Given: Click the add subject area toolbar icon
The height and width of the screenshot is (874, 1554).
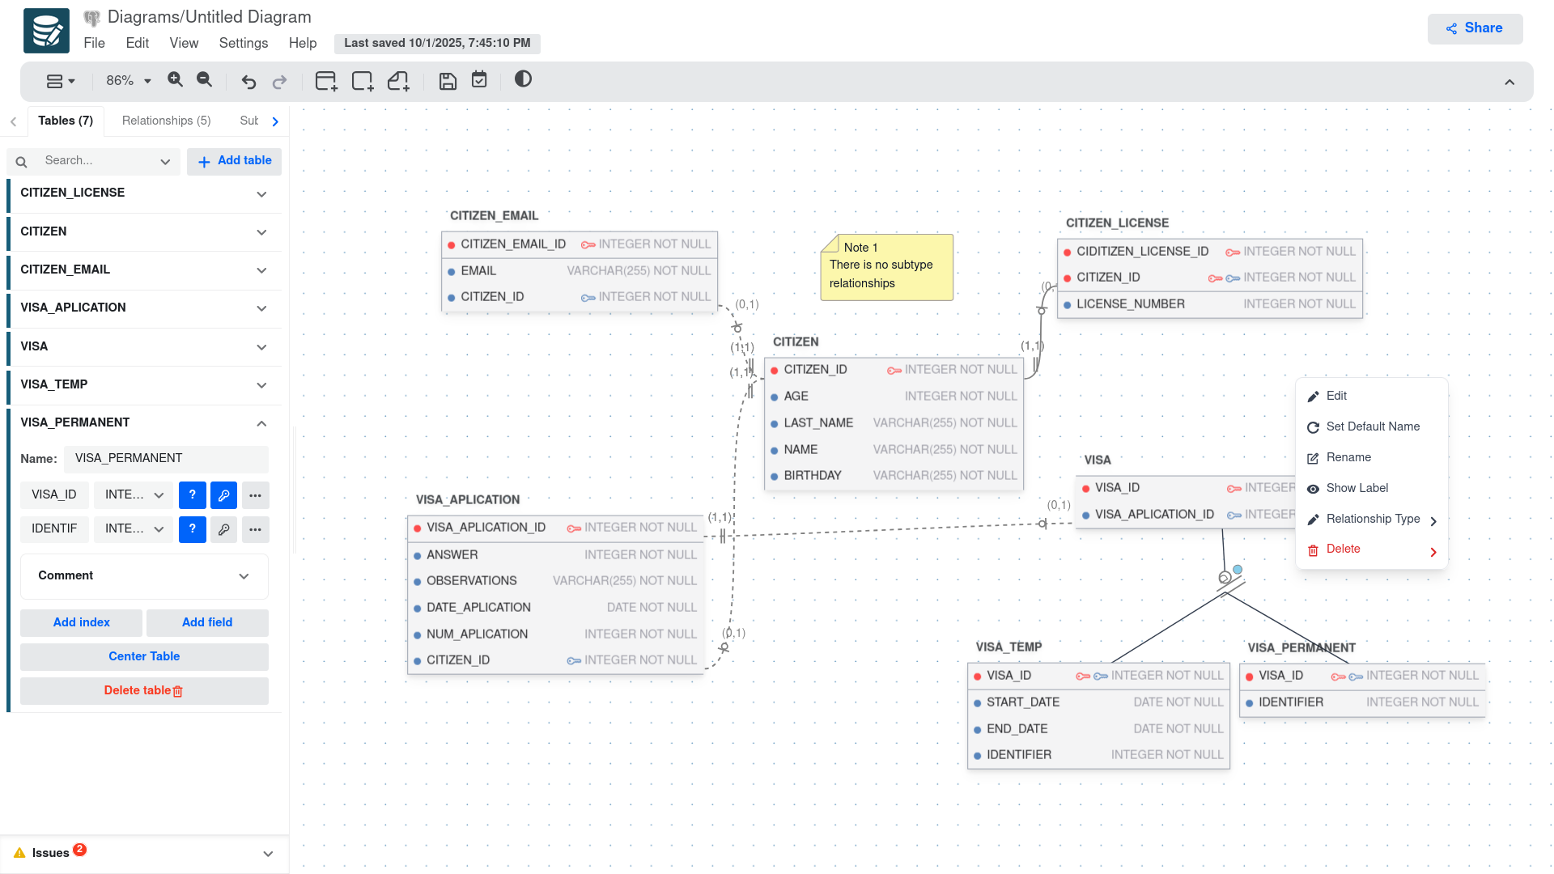Looking at the screenshot, I should [363, 81].
